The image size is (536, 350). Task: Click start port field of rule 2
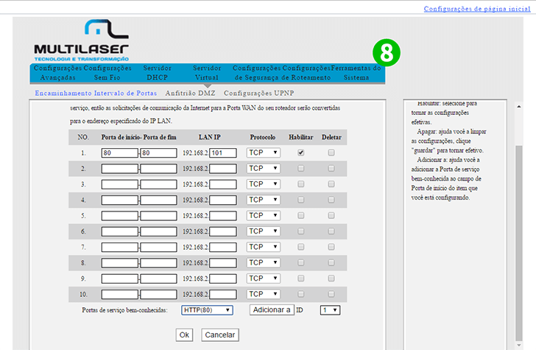[119, 169]
